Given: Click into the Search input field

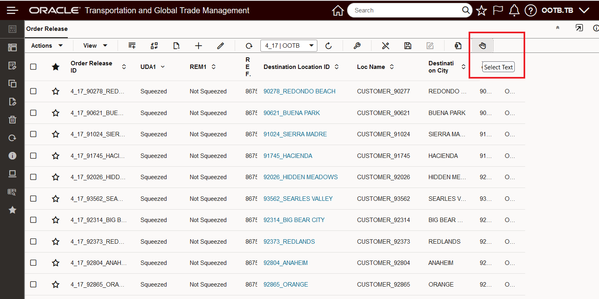Looking at the screenshot, I should point(405,10).
